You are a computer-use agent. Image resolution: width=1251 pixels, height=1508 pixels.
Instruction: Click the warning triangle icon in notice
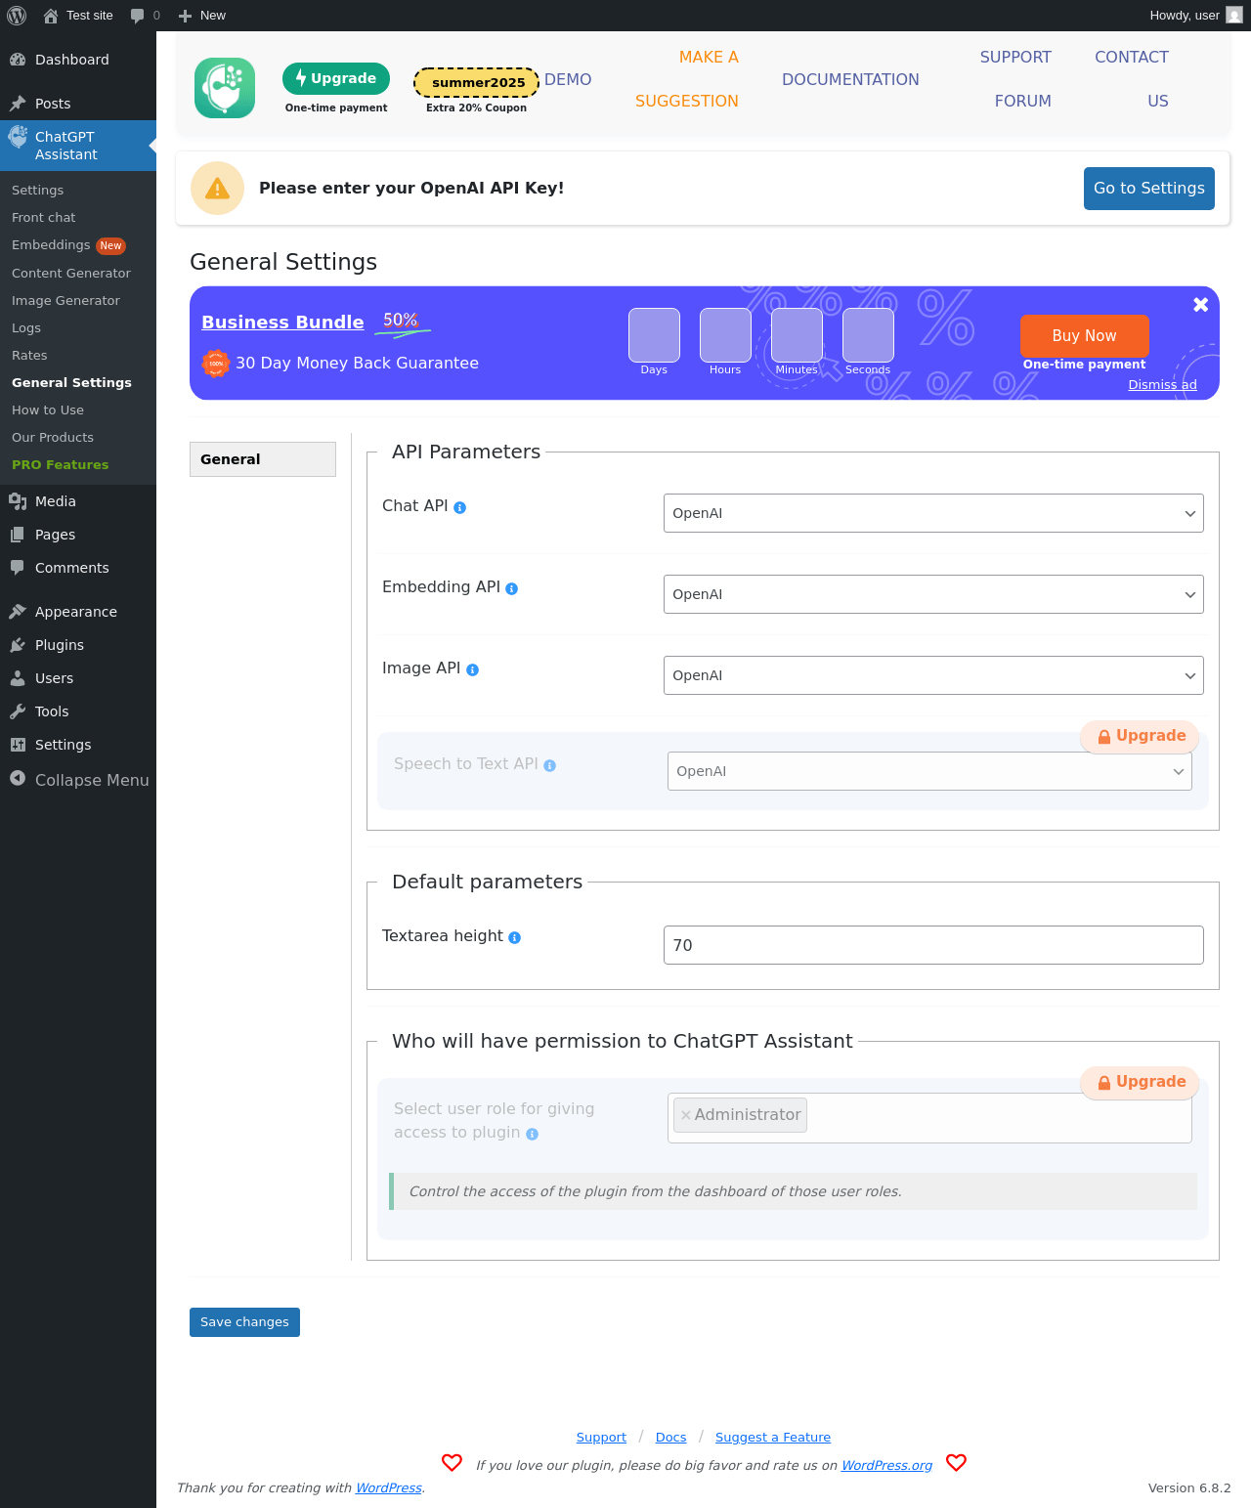point(217,188)
